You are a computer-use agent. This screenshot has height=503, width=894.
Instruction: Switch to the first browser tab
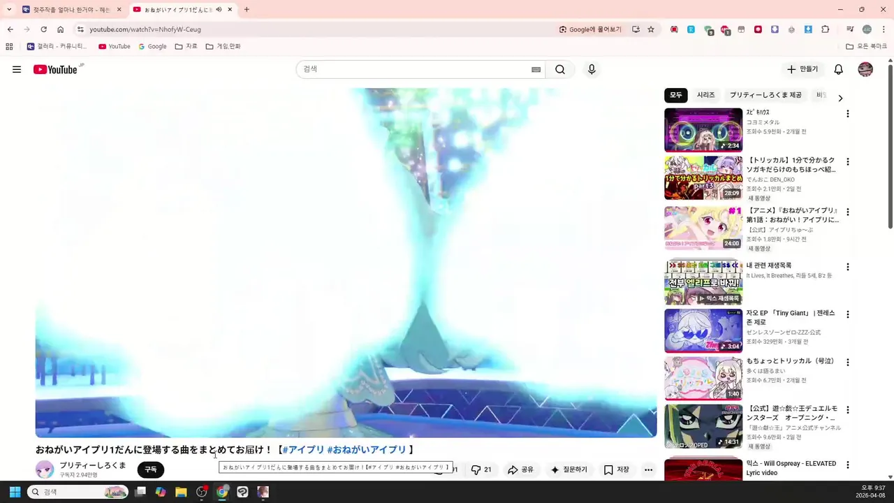point(71,10)
